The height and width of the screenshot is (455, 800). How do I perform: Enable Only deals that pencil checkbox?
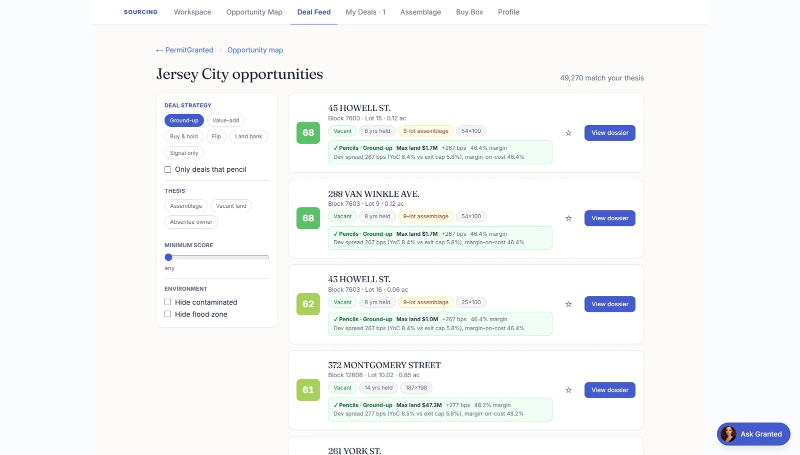(x=168, y=170)
